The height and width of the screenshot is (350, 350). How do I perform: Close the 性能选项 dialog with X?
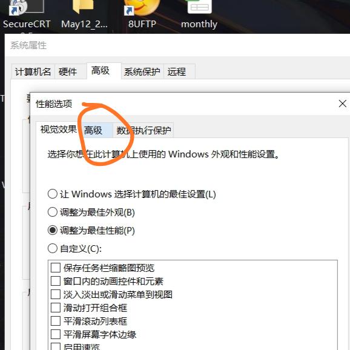click(x=342, y=104)
